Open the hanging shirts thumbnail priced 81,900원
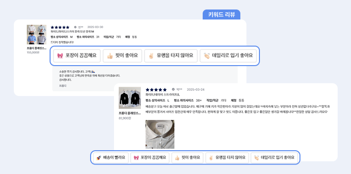351x174 pixels. 130,98
